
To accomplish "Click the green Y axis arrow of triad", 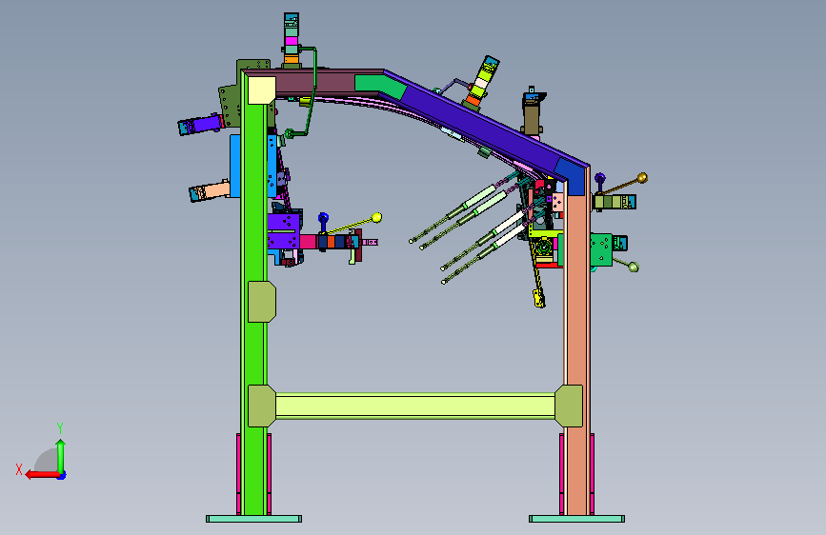I will 61,455.
